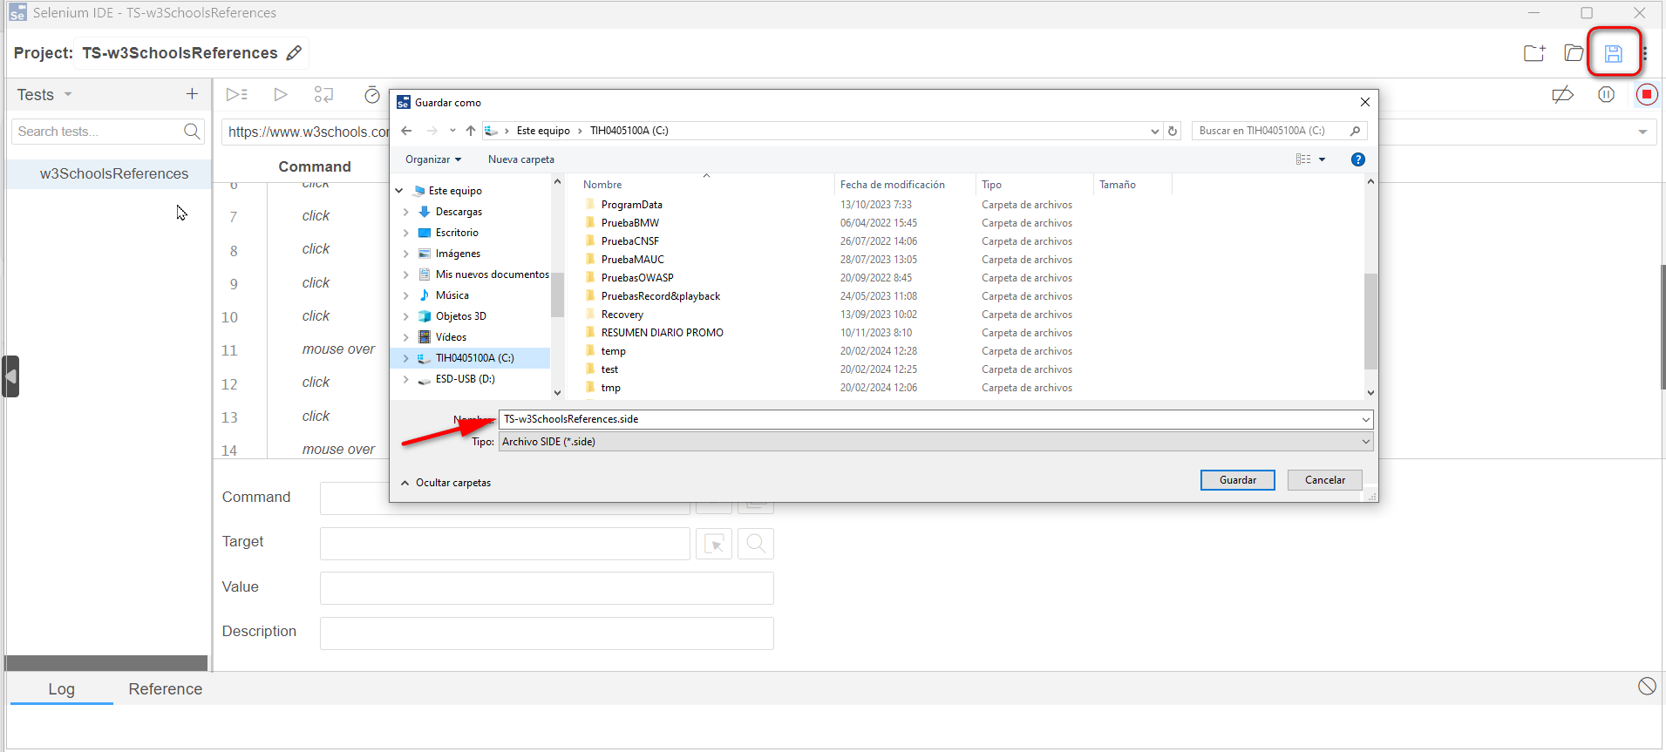
Task: Expand the Descargas tree node
Action: point(406,212)
